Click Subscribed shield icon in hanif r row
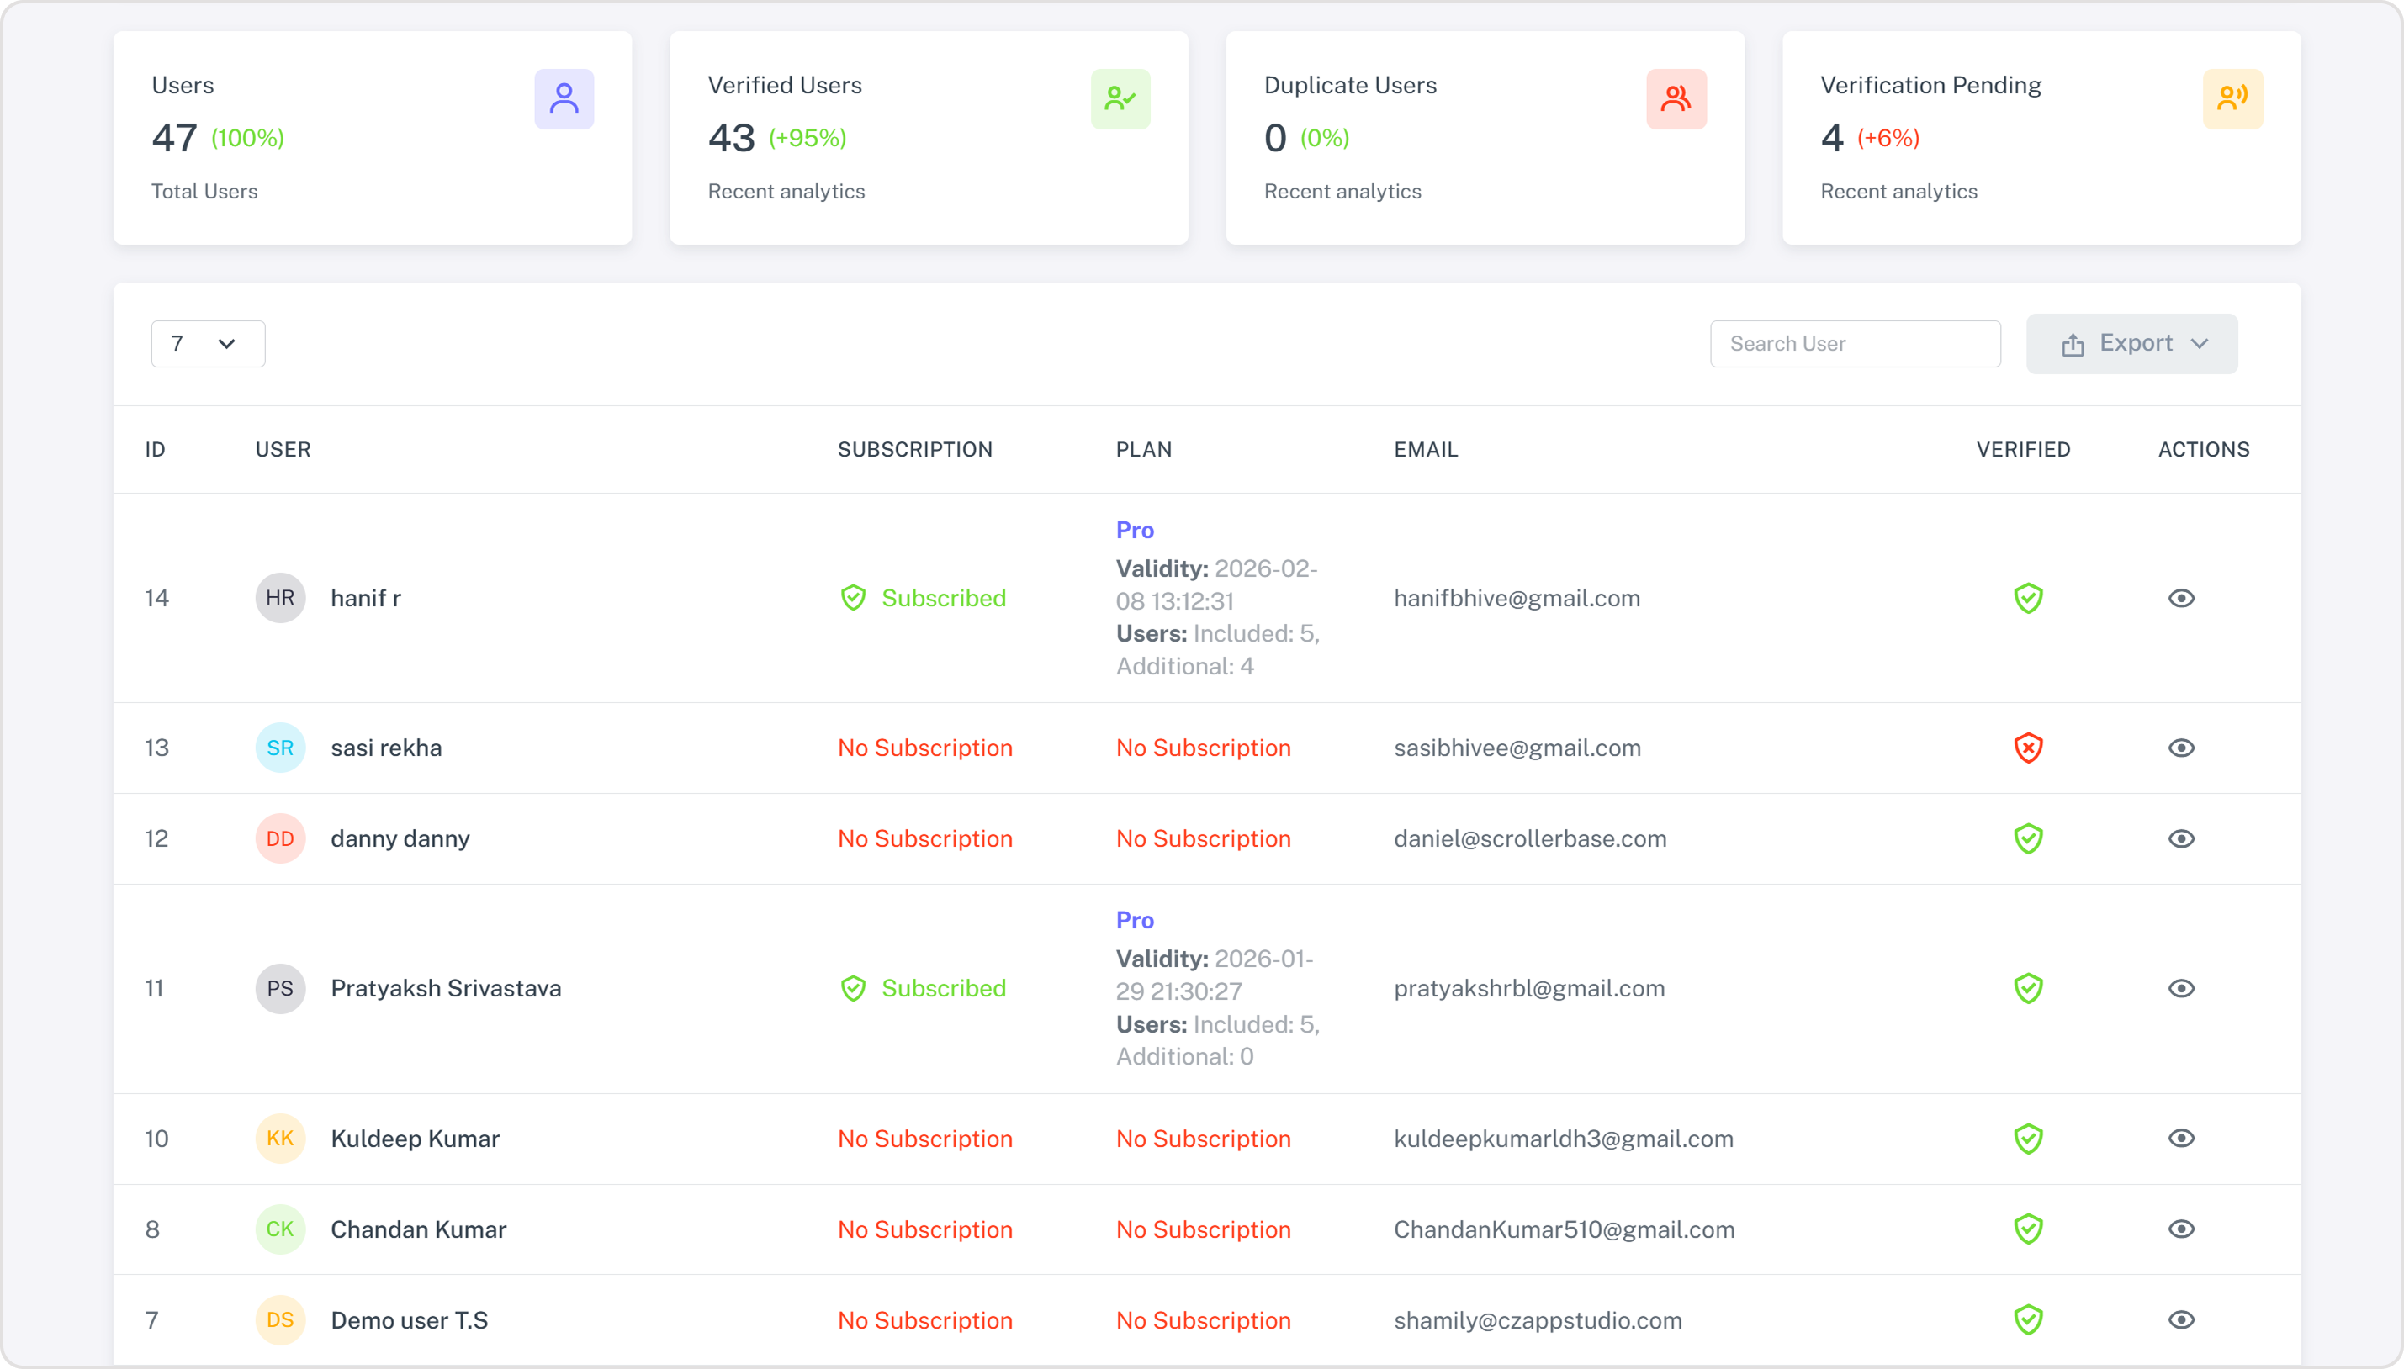2404x1369 pixels. [x=853, y=598]
